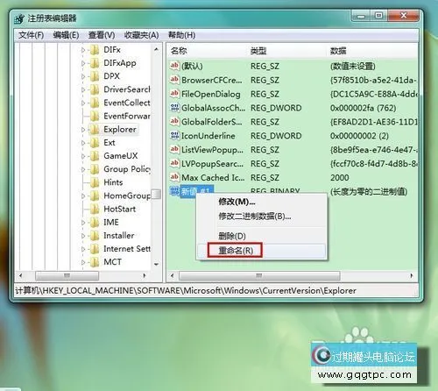Click the tree pane scroll down arrow
Image resolution: width=438 pixels, height=391 pixels.
156,265
